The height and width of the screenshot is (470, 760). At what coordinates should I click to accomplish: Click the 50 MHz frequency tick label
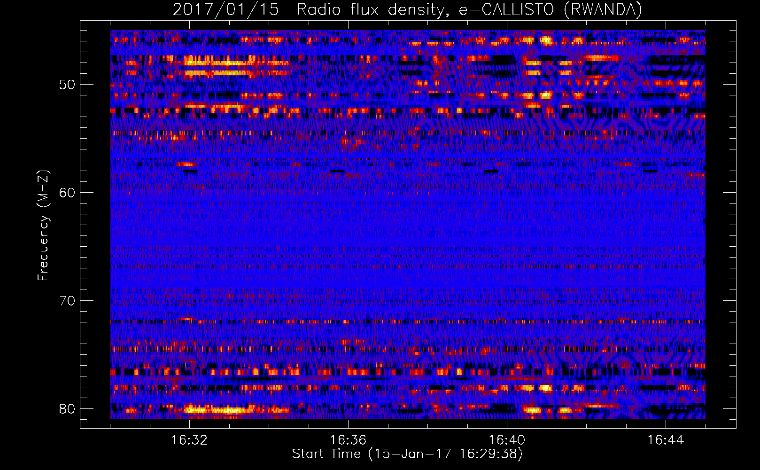(x=67, y=85)
